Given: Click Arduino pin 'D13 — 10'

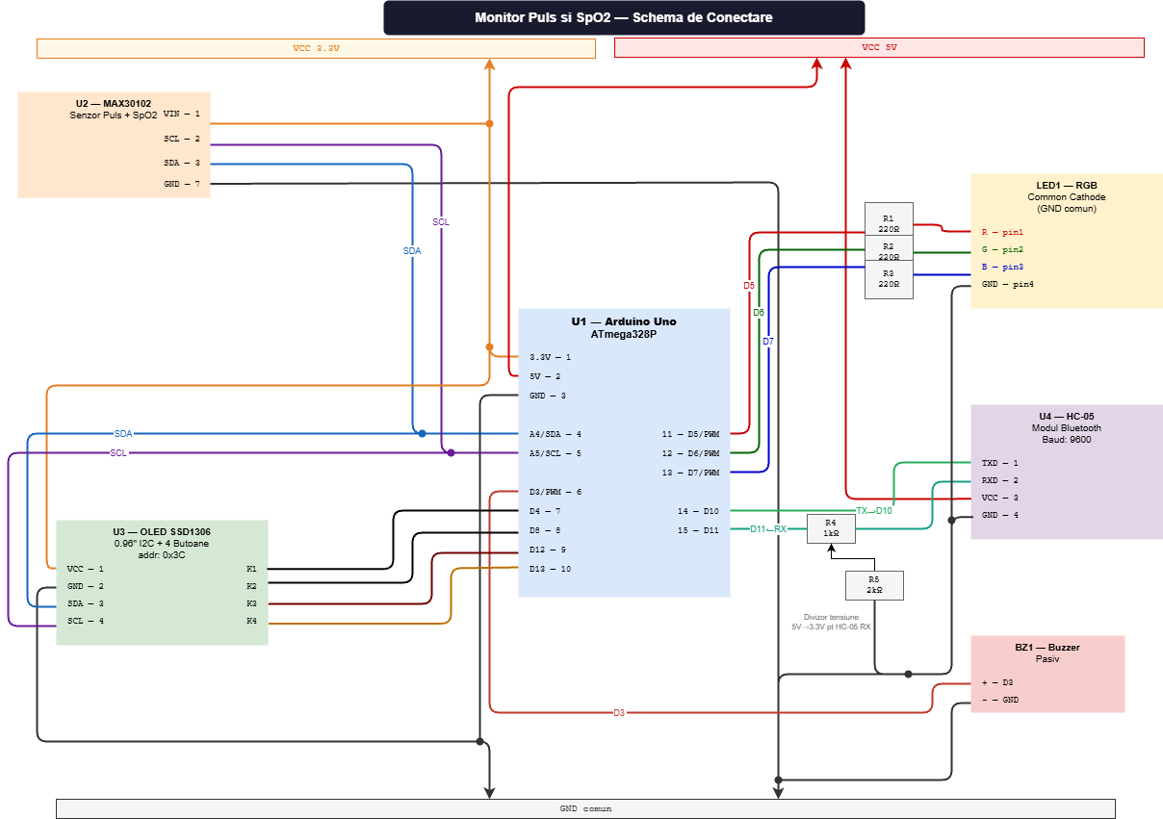Looking at the screenshot, I should [550, 569].
